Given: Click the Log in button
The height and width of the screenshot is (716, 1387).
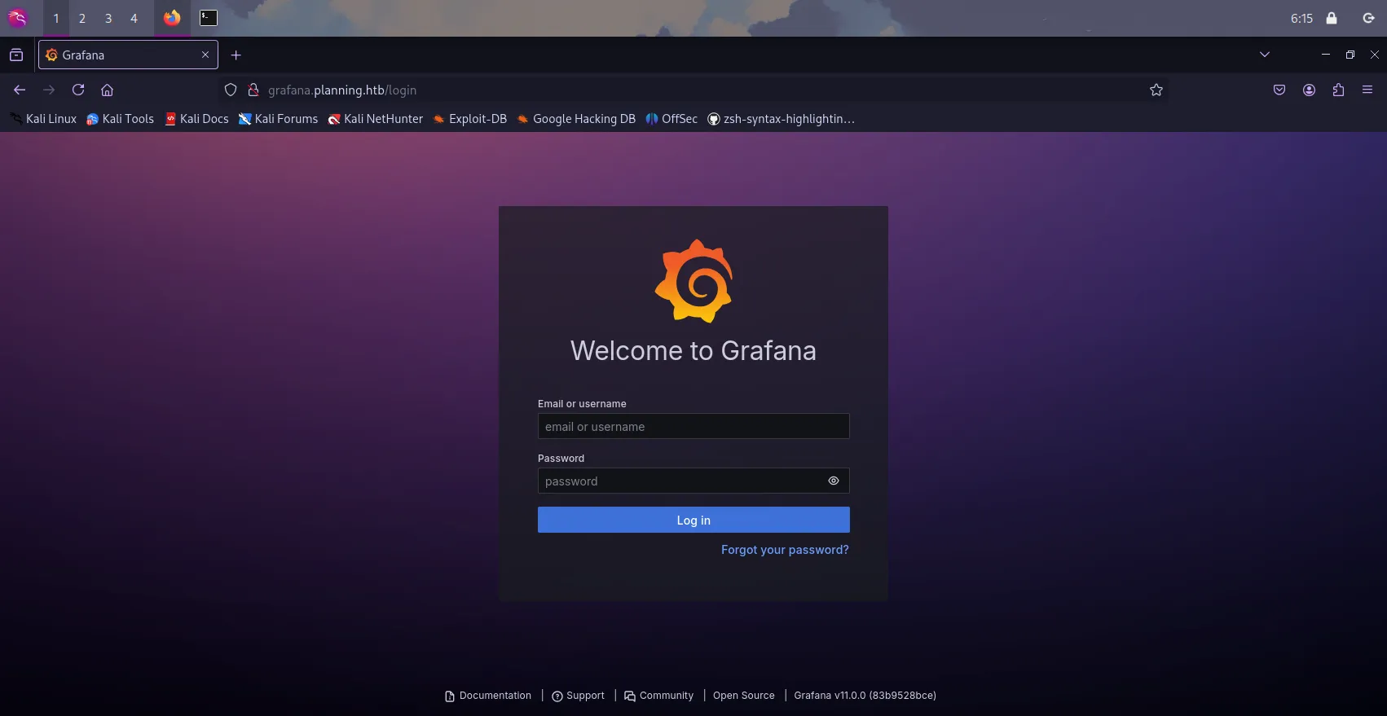Looking at the screenshot, I should (x=693, y=520).
